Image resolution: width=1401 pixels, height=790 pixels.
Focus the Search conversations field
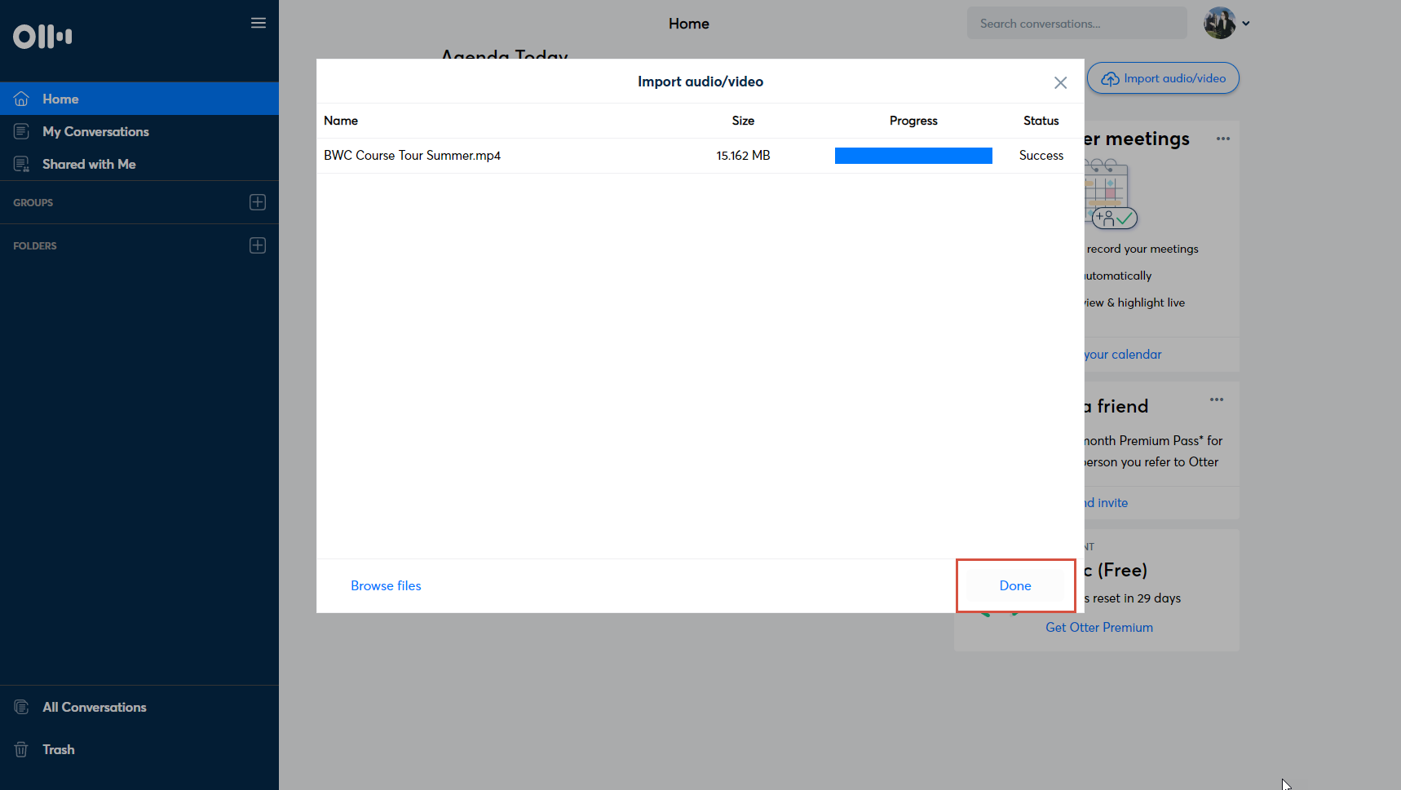1076,24
